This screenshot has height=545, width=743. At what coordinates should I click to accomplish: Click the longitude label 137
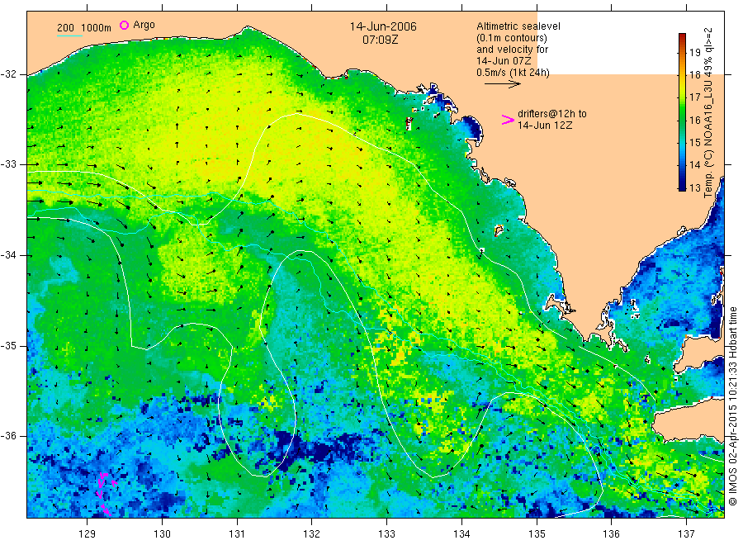point(686,534)
